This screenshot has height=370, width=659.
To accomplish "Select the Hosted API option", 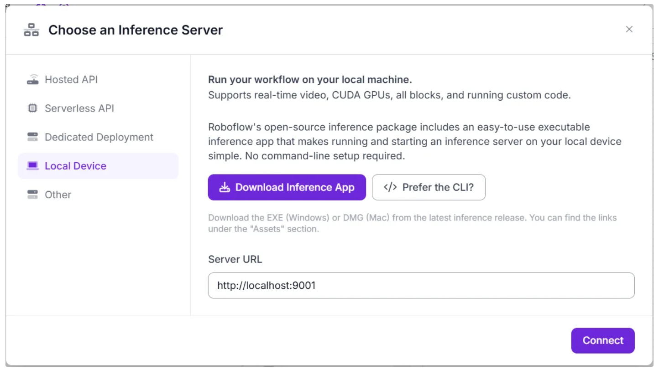I will (x=71, y=80).
